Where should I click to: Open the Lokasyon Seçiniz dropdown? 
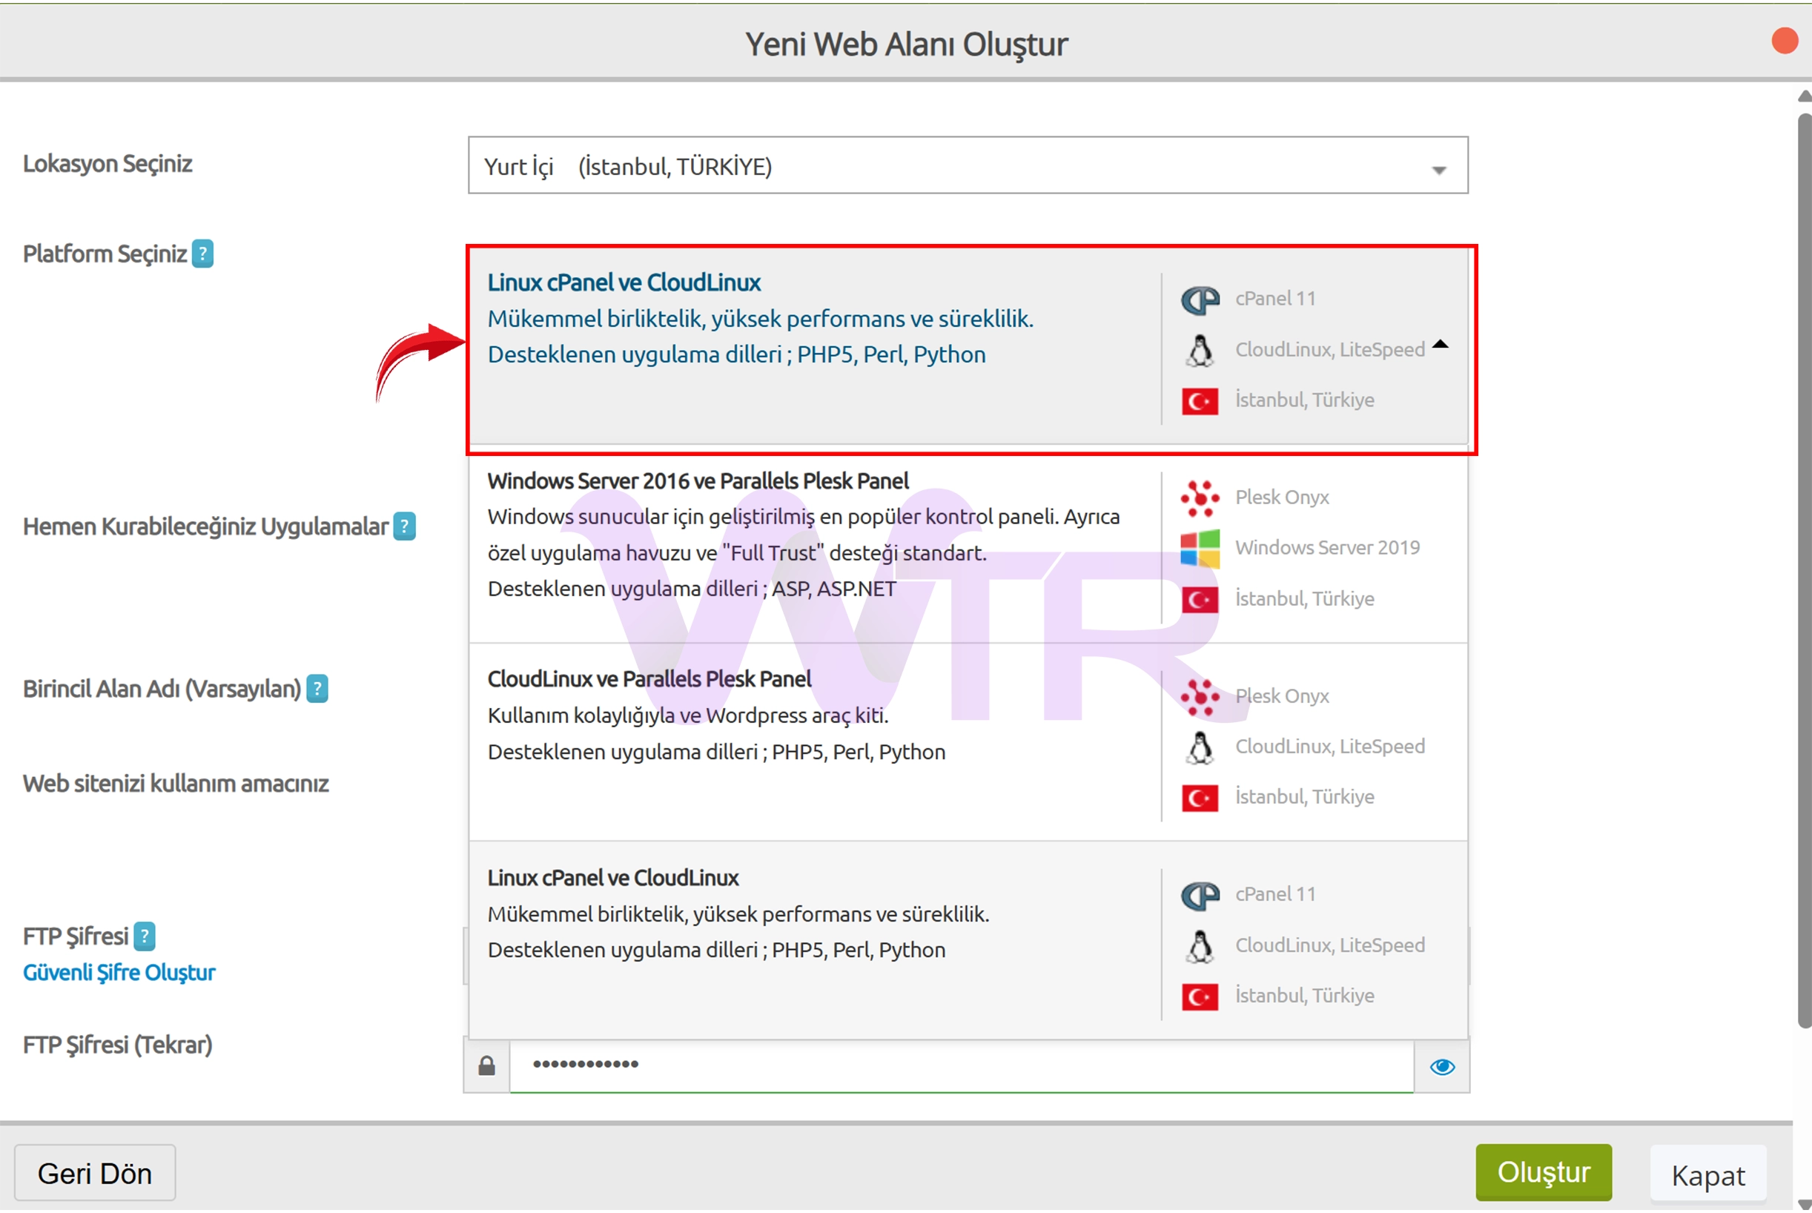click(967, 166)
